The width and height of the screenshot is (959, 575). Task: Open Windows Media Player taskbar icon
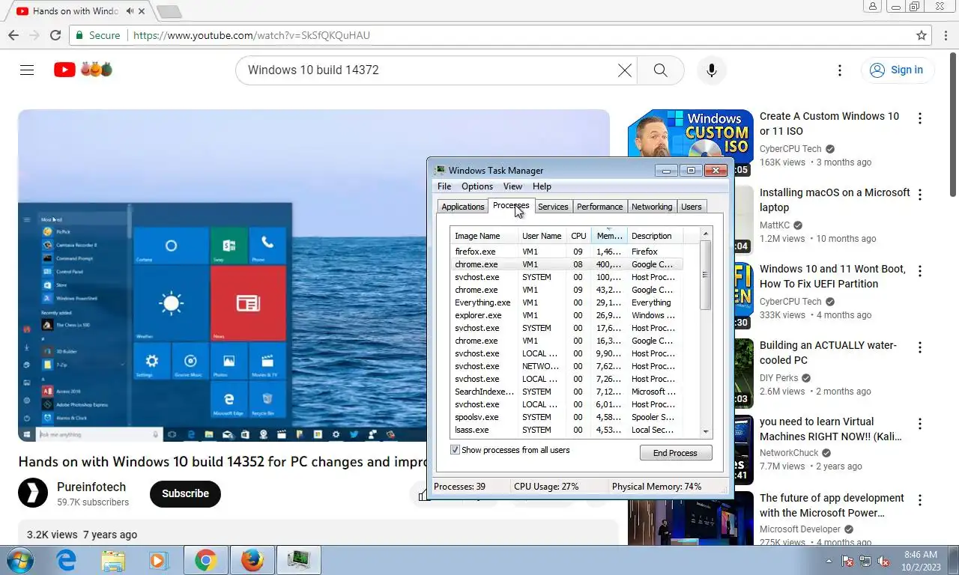pyautogui.click(x=158, y=560)
